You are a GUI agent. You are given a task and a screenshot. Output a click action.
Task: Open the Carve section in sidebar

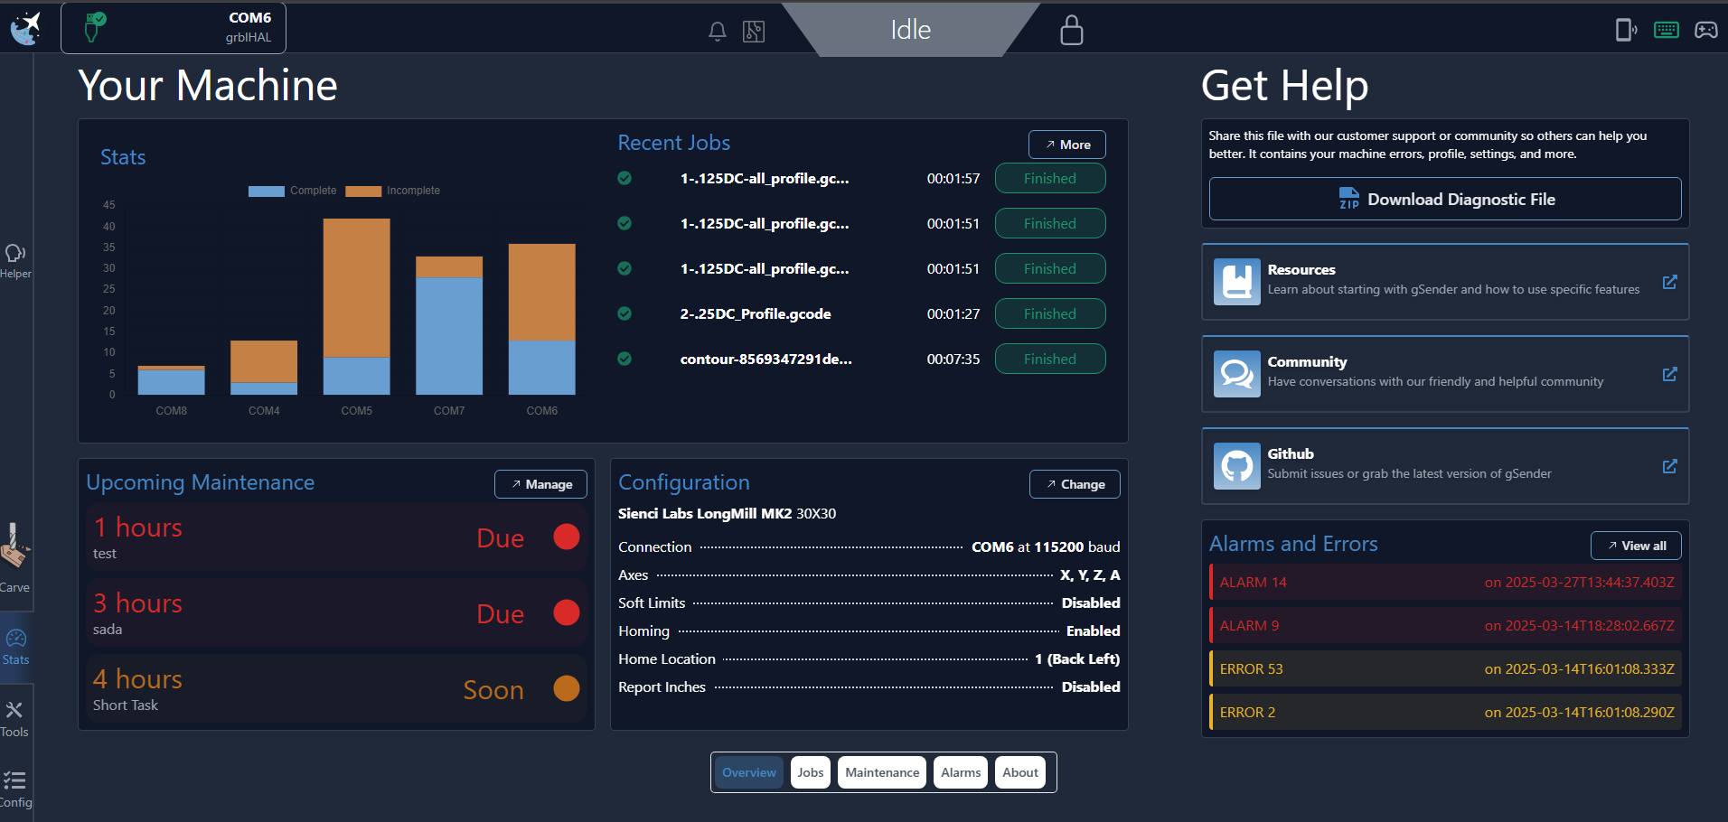coord(14,557)
